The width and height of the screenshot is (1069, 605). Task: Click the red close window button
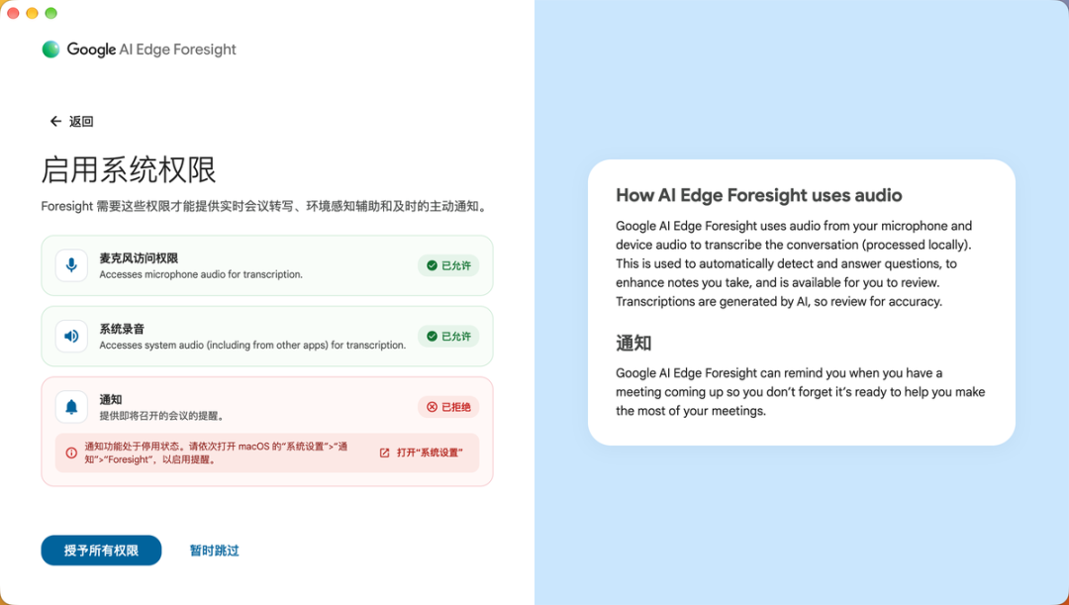pos(13,13)
